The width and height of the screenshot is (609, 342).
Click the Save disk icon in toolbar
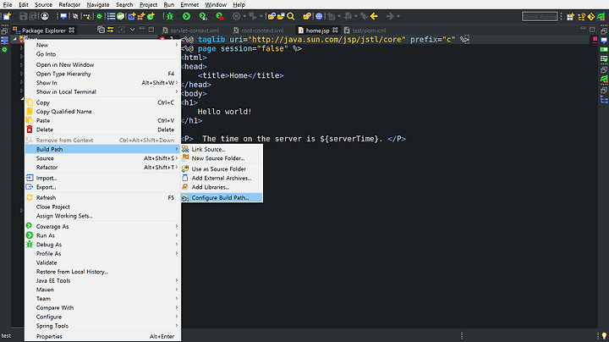[24, 16]
